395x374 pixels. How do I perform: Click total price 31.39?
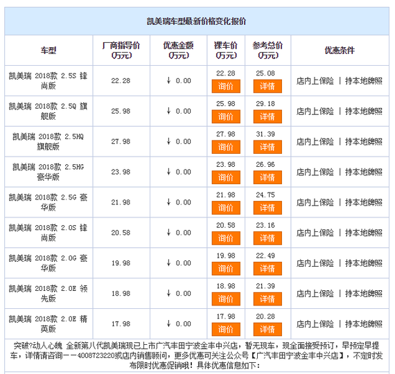[x=265, y=134]
